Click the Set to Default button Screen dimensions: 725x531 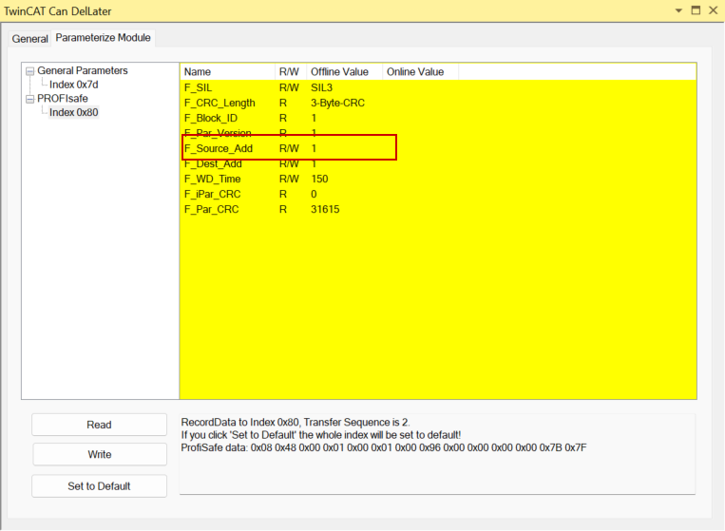point(99,485)
